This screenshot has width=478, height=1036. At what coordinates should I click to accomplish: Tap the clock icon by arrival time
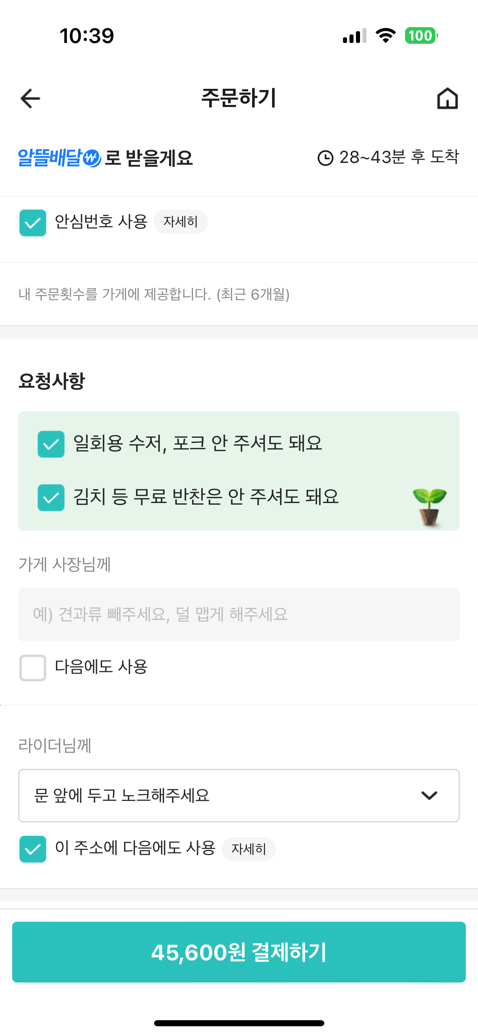325,158
